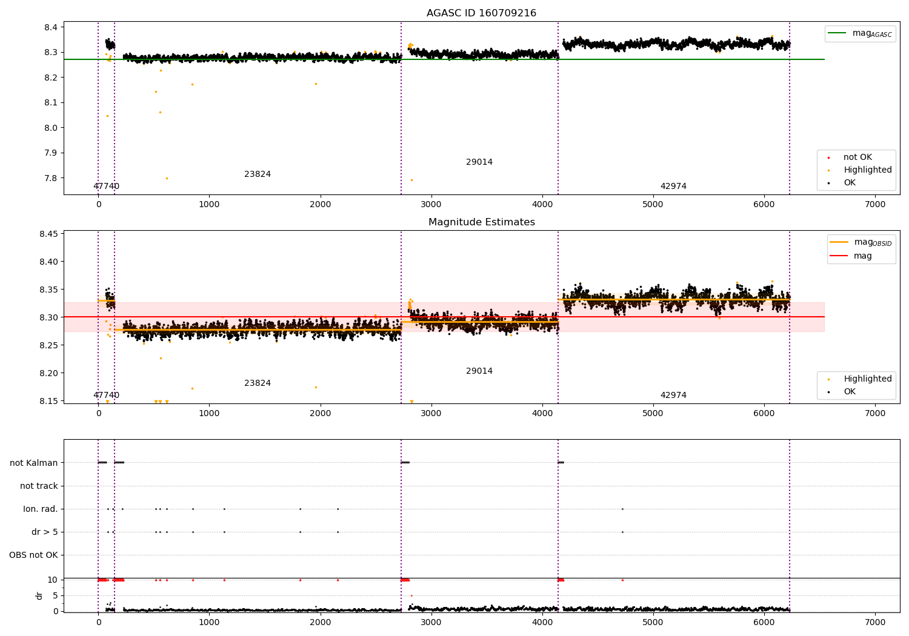Select obsid label 42974 in top plot
The width and height of the screenshot is (909, 636).
673,187
